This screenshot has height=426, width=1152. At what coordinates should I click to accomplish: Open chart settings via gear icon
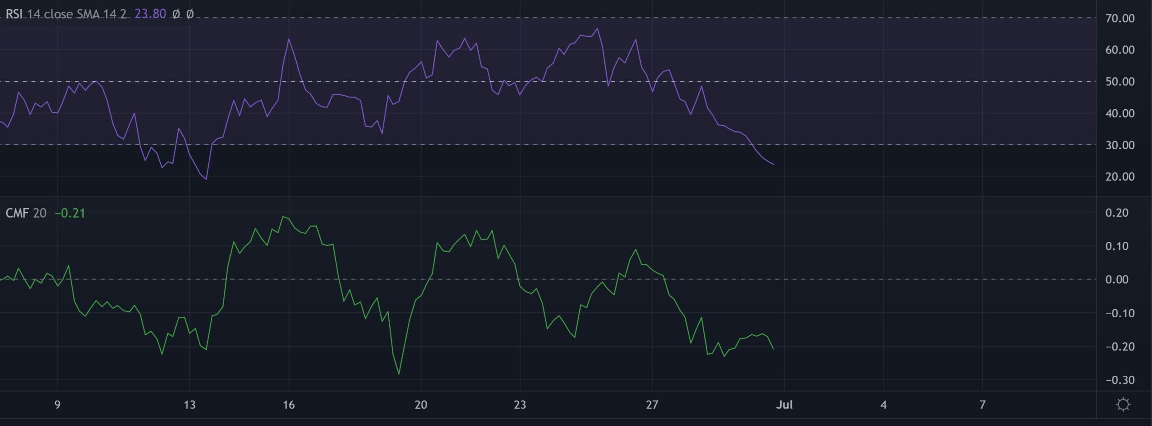tap(1123, 404)
